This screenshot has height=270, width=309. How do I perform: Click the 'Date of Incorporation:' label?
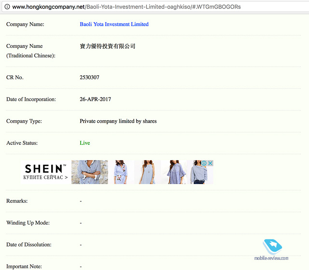31,99
